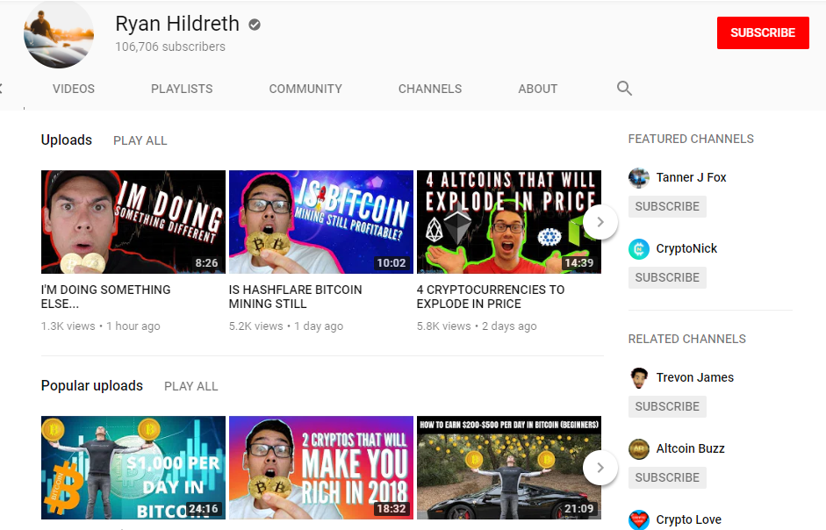This screenshot has width=826, height=530.
Task: Click the Trevon James channel name
Action: [x=695, y=377]
